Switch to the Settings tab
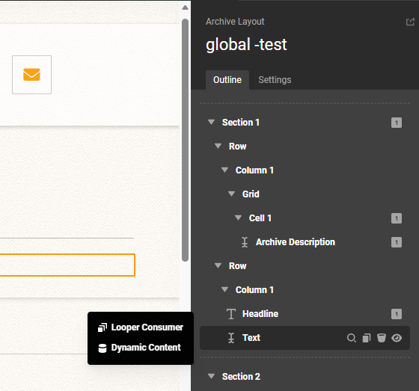The height and width of the screenshot is (391, 419). 275,80
